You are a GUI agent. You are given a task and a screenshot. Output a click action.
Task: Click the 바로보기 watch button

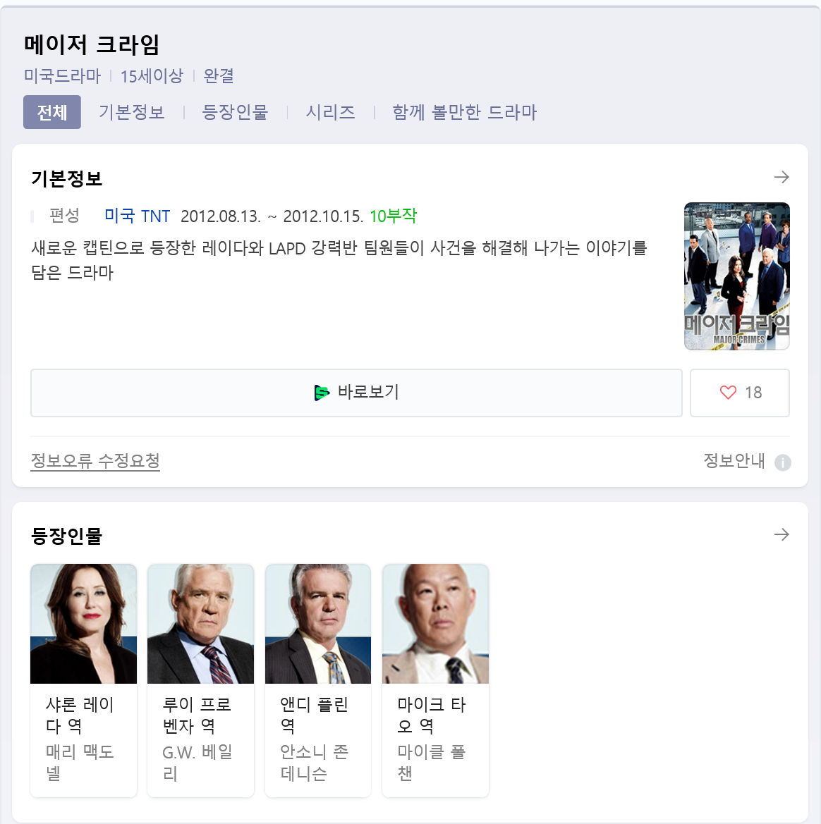(x=357, y=393)
